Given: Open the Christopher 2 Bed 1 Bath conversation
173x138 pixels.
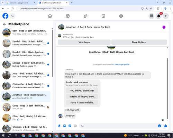Looking at the screenshot, I should click(26, 86).
